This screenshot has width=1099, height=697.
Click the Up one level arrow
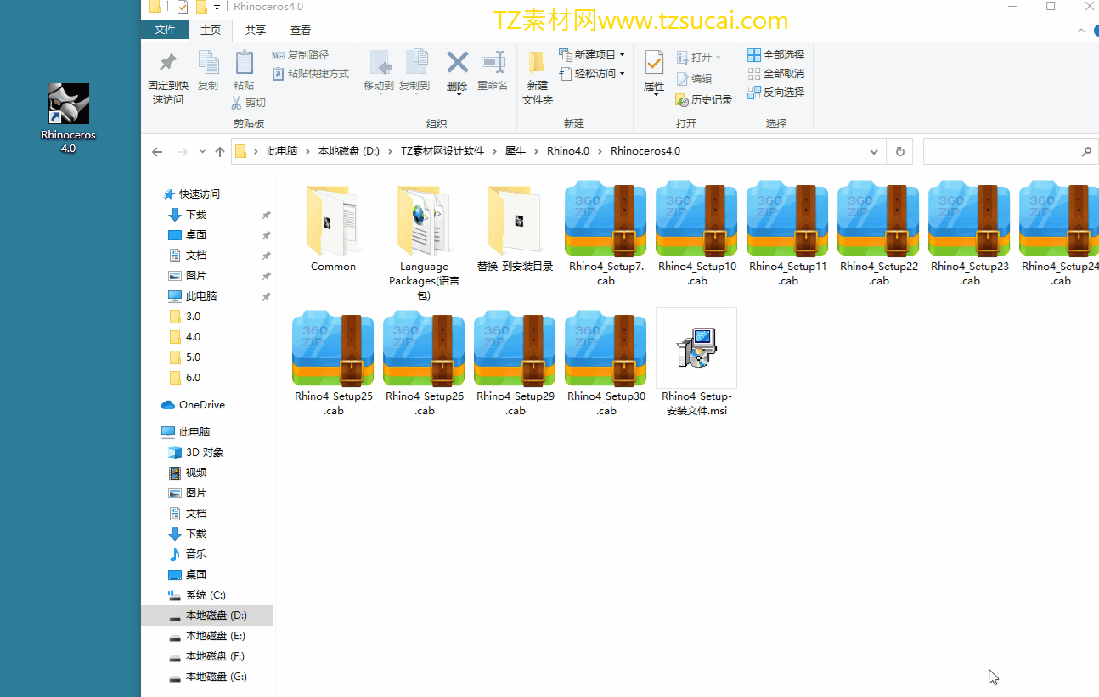click(x=220, y=152)
